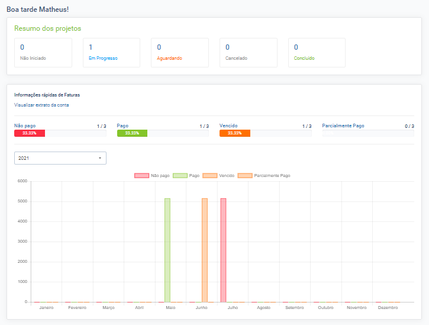Open the Em Progresso projects card
The width and height of the screenshot is (429, 325).
tap(111, 53)
